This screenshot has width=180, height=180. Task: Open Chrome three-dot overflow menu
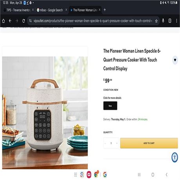tap(176, 21)
